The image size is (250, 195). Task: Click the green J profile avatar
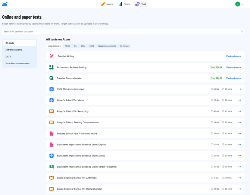point(238,4)
